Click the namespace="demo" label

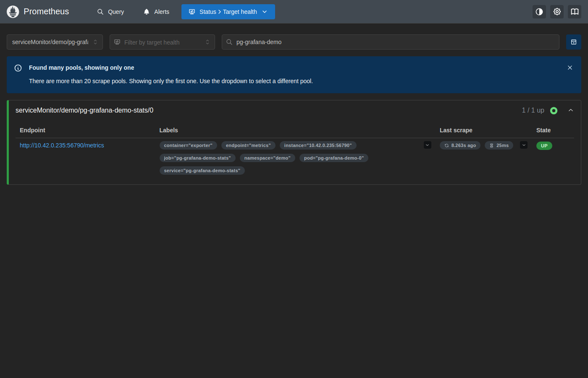pos(268,158)
